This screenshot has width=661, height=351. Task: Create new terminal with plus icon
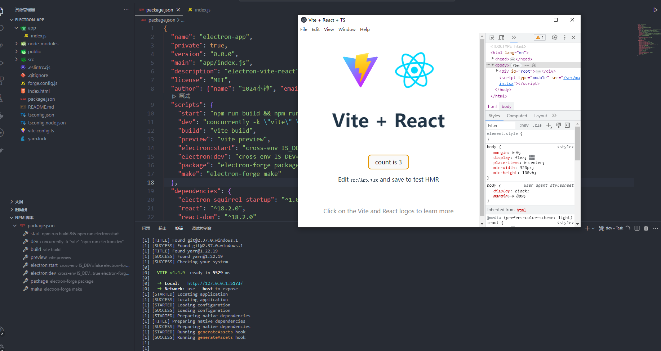click(587, 228)
